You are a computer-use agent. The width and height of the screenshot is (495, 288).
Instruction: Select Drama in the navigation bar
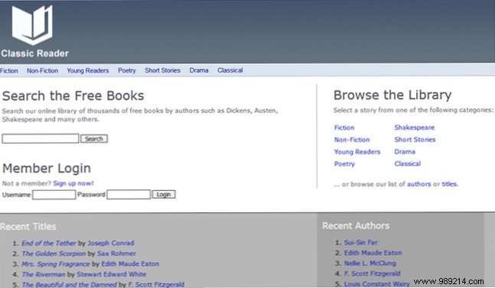click(199, 70)
